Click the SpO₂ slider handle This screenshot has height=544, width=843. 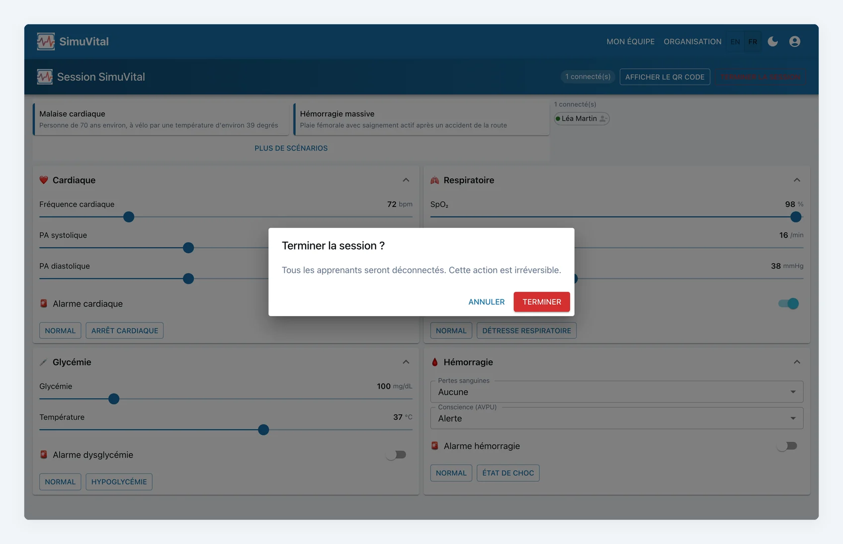coord(796,217)
